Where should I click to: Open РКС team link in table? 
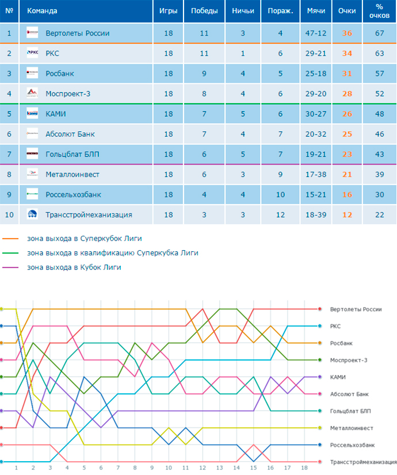point(52,53)
